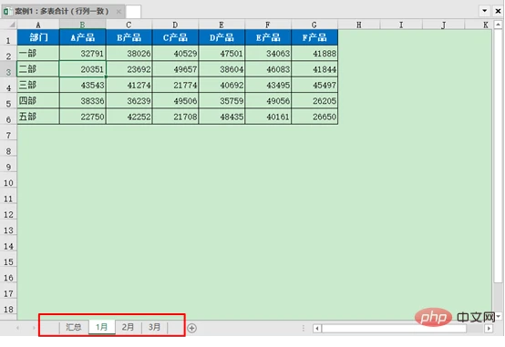Click the sheet navigation next arrow
The image size is (505, 347).
34,328
